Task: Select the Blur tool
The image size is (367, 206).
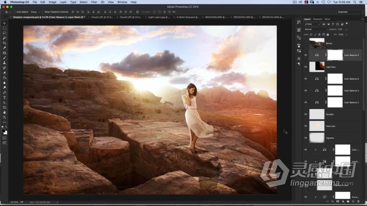Action: click(5, 82)
